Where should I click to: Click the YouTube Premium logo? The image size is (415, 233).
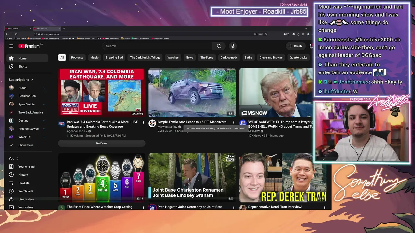[x=29, y=46]
